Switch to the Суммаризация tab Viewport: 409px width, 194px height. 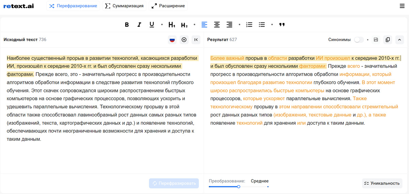(124, 6)
